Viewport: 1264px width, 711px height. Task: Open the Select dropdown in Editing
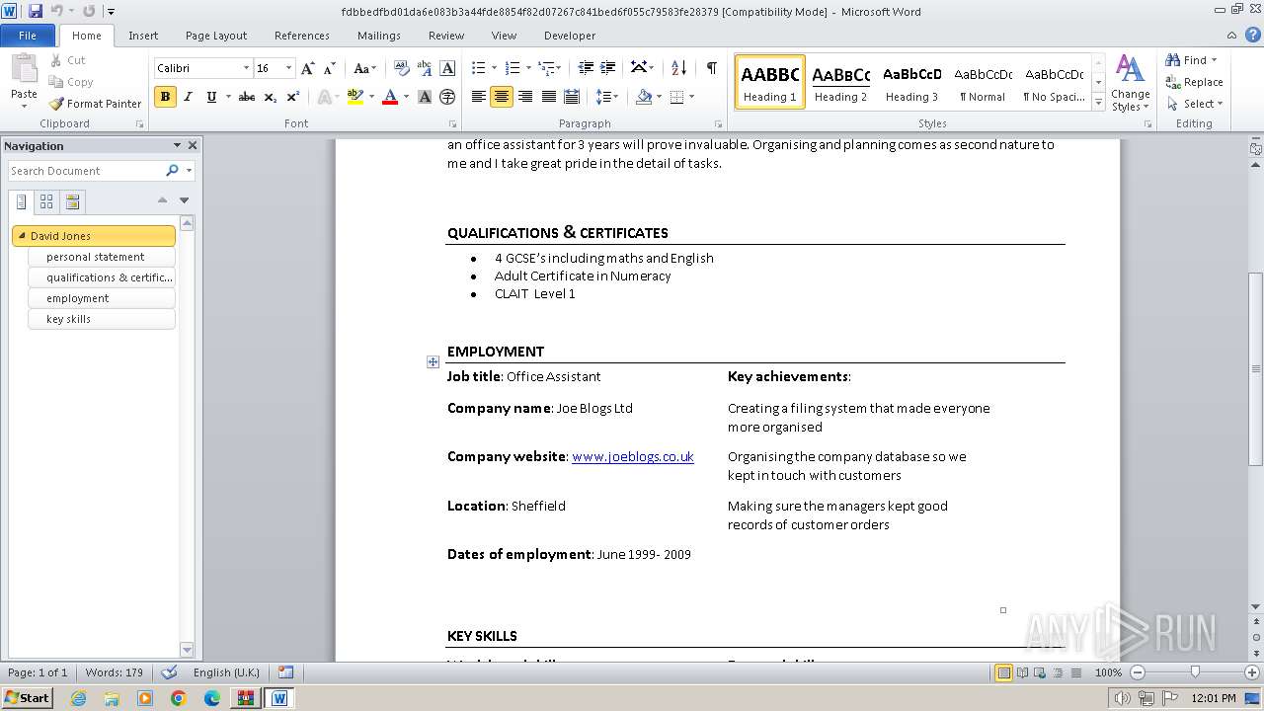[1194, 104]
